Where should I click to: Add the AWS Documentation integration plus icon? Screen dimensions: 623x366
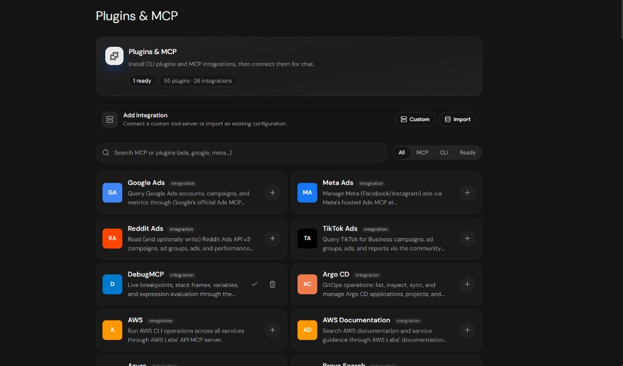[x=467, y=330]
